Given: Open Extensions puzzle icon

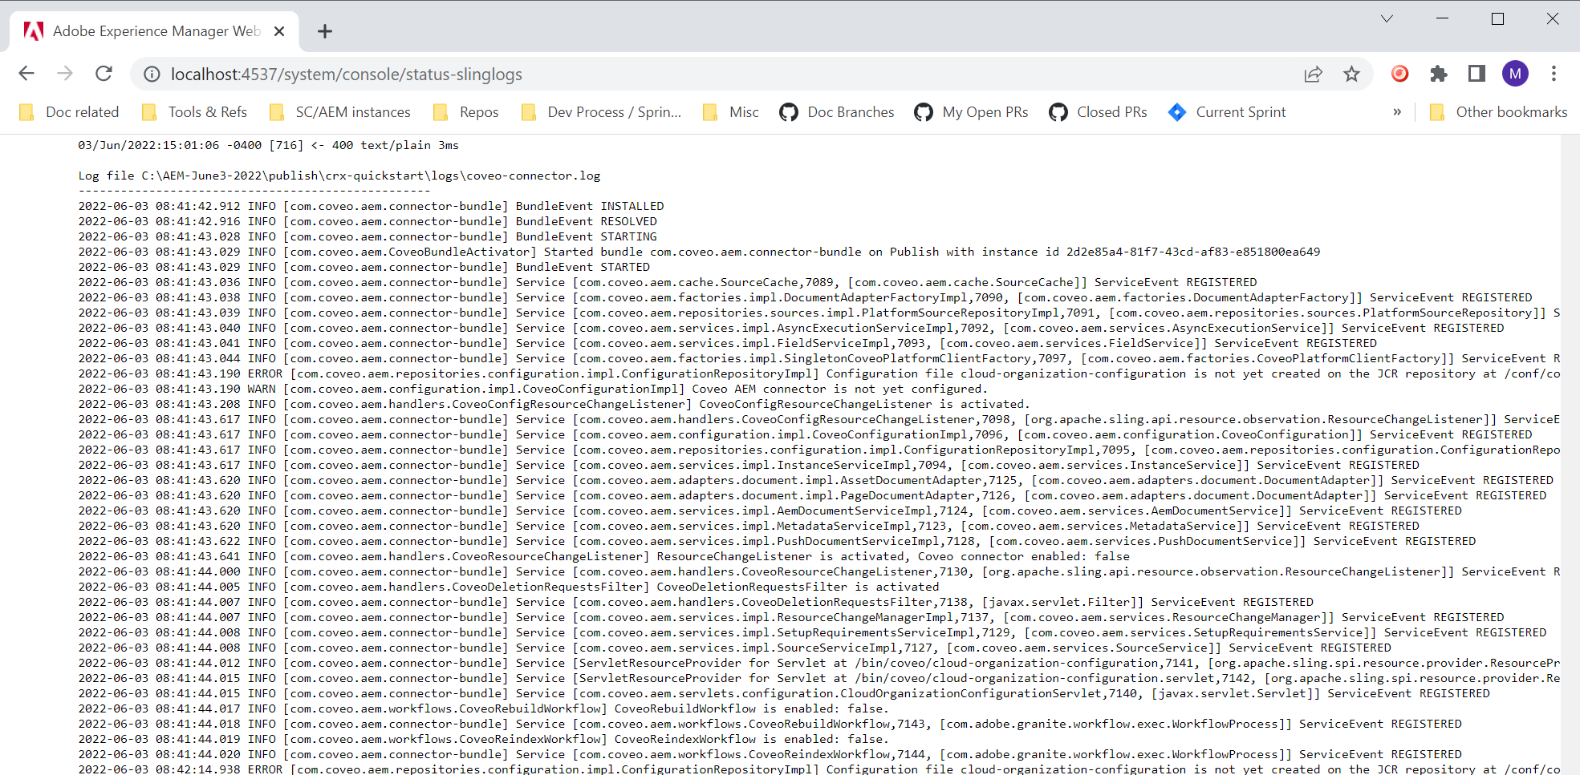Looking at the screenshot, I should pyautogui.click(x=1439, y=74).
